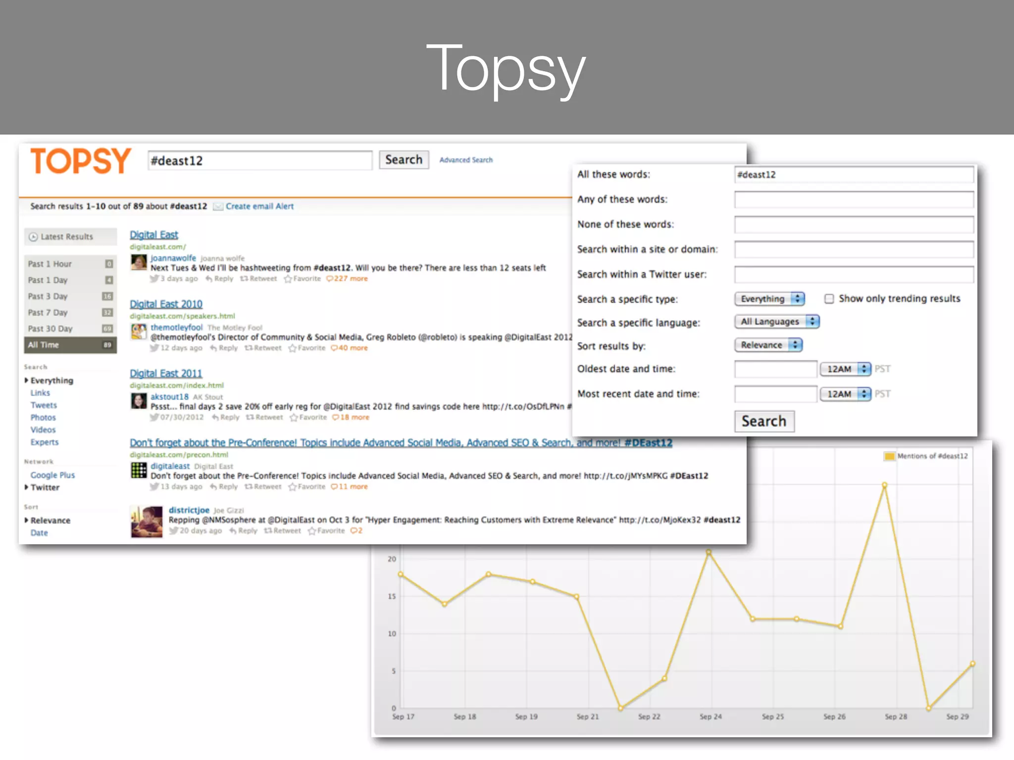The image size is (1014, 760).
Task: Open the Sort results by Relevance dropdown
Action: (768, 345)
